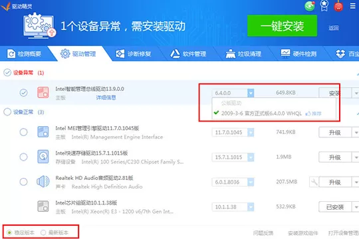Click the 驱动精灵 logo icon

pyautogui.click(x=6, y=7)
